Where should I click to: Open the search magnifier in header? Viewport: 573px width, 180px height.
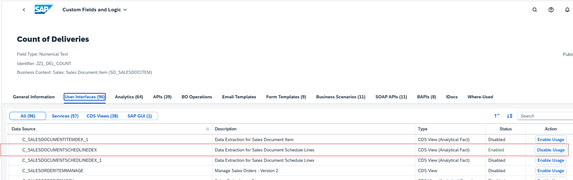(535, 10)
